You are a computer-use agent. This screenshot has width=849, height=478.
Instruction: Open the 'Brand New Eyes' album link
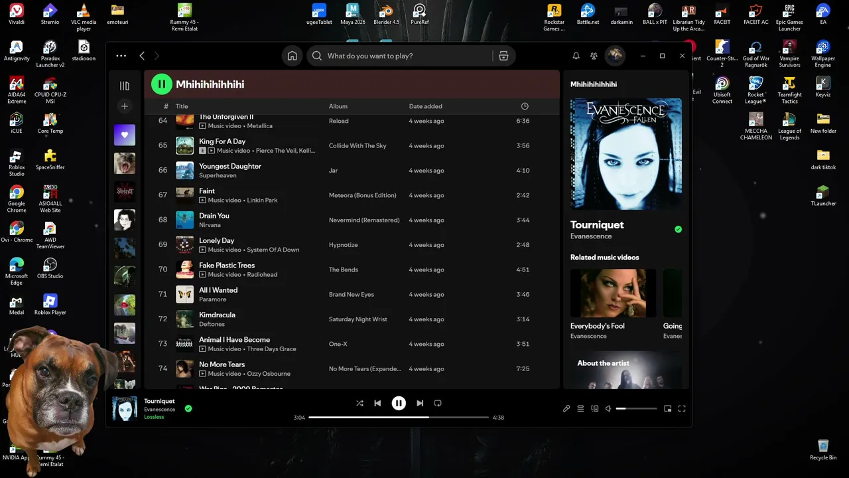click(x=352, y=295)
